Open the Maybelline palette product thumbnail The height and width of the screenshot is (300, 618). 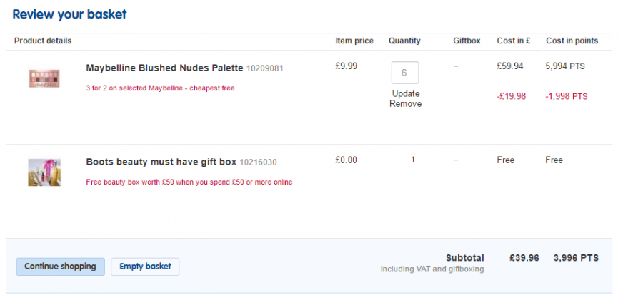(x=44, y=78)
